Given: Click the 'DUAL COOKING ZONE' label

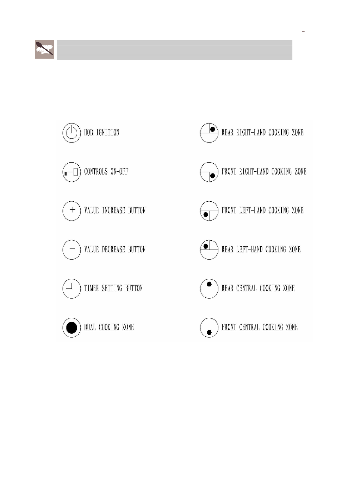Looking at the screenshot, I should pos(109,327).
